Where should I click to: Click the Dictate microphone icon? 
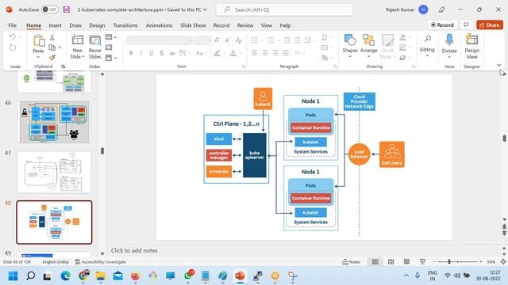(449, 40)
